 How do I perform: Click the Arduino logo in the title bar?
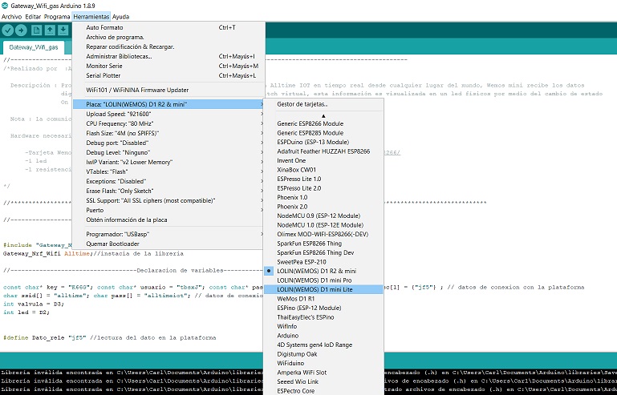(5, 6)
